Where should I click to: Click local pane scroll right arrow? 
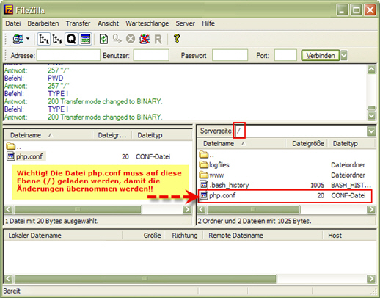pos(187,209)
